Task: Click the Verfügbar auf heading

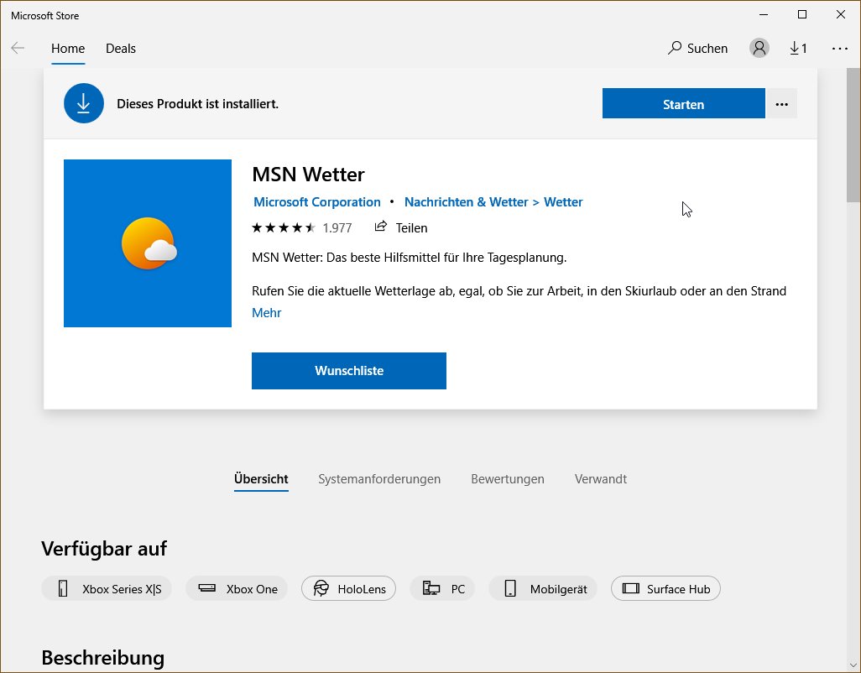Action: (104, 549)
